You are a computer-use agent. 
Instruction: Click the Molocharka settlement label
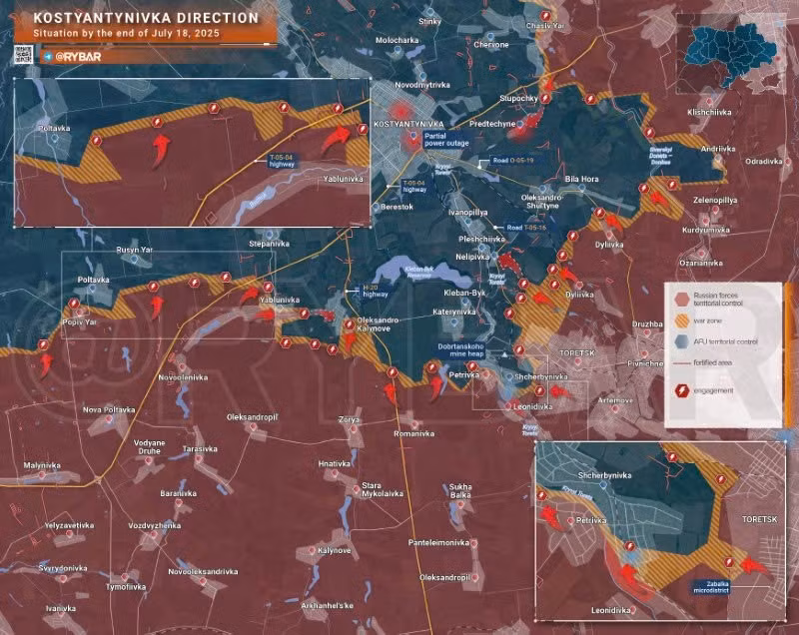coord(397,40)
